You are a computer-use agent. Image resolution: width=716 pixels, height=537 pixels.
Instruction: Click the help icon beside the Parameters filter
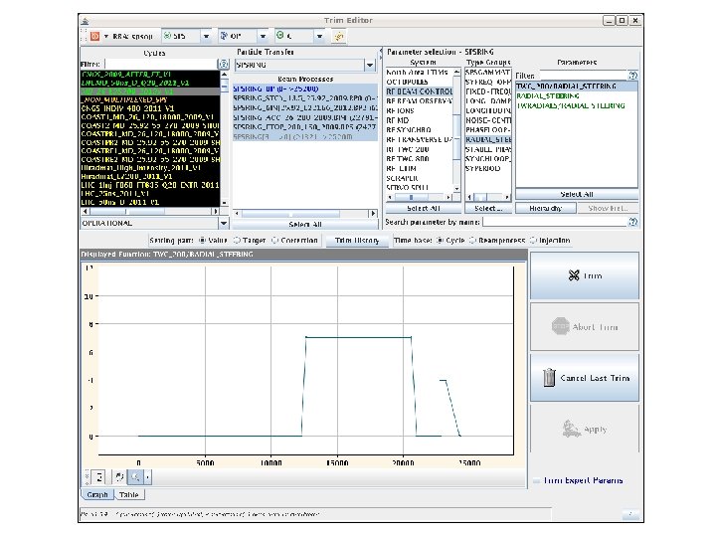coord(632,76)
